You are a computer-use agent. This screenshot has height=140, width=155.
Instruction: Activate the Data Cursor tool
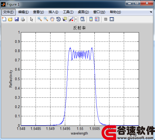tap(65, 19)
